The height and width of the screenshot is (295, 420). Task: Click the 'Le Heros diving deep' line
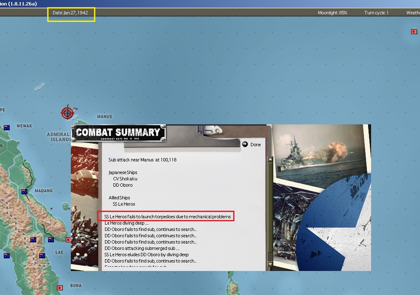[127, 223]
